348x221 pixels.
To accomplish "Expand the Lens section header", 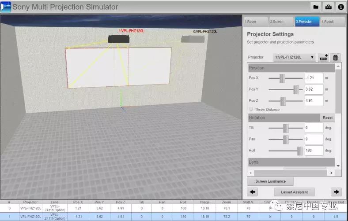I will coord(291,162).
